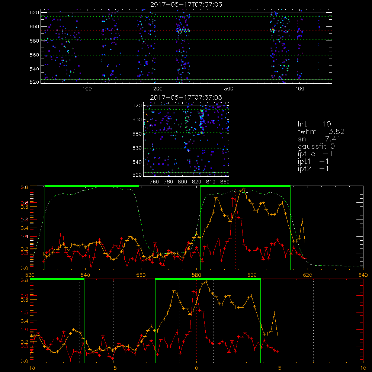
Task: Click the wide image title 2017-05-17T07:37:03
Action: coord(186,4)
